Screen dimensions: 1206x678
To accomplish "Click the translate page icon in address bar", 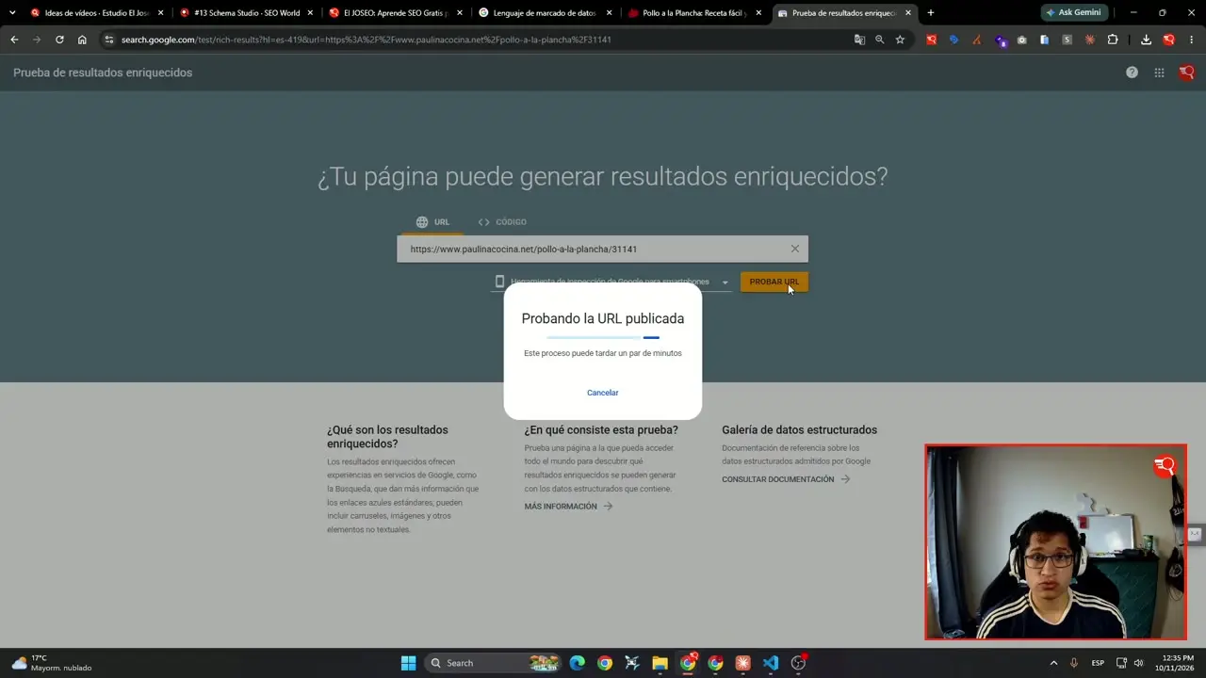I will [x=859, y=40].
